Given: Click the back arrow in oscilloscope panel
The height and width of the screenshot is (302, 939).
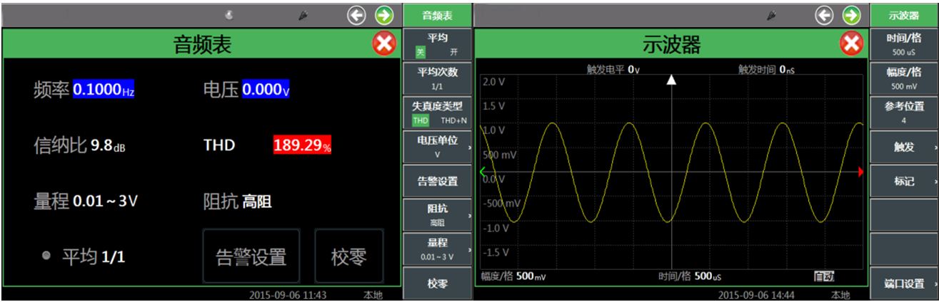Looking at the screenshot, I should point(825,15).
